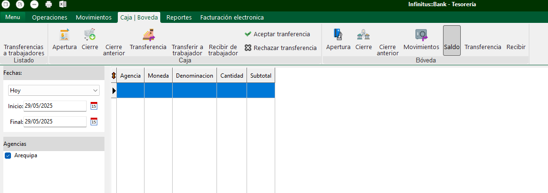Open Bóveda Apertura icon
Viewport: 548px width, 193px height.
pos(338,35)
